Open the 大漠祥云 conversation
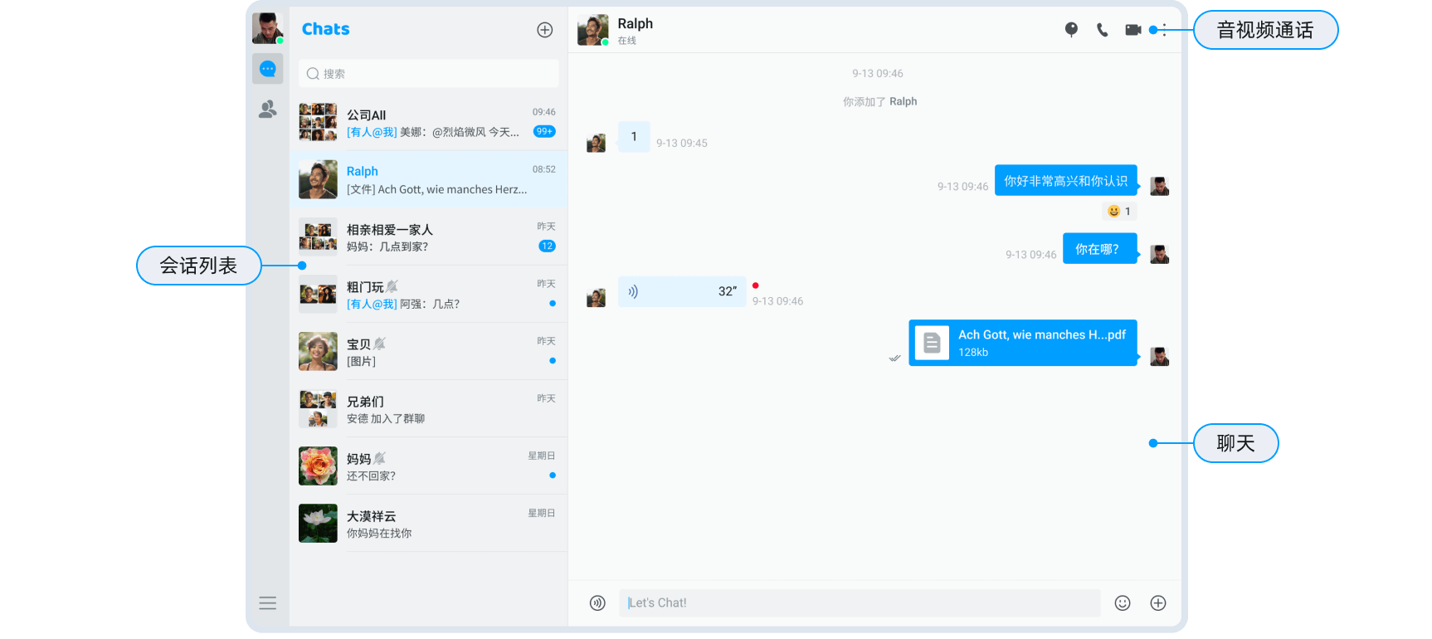This screenshot has width=1432, height=639. 428,524
